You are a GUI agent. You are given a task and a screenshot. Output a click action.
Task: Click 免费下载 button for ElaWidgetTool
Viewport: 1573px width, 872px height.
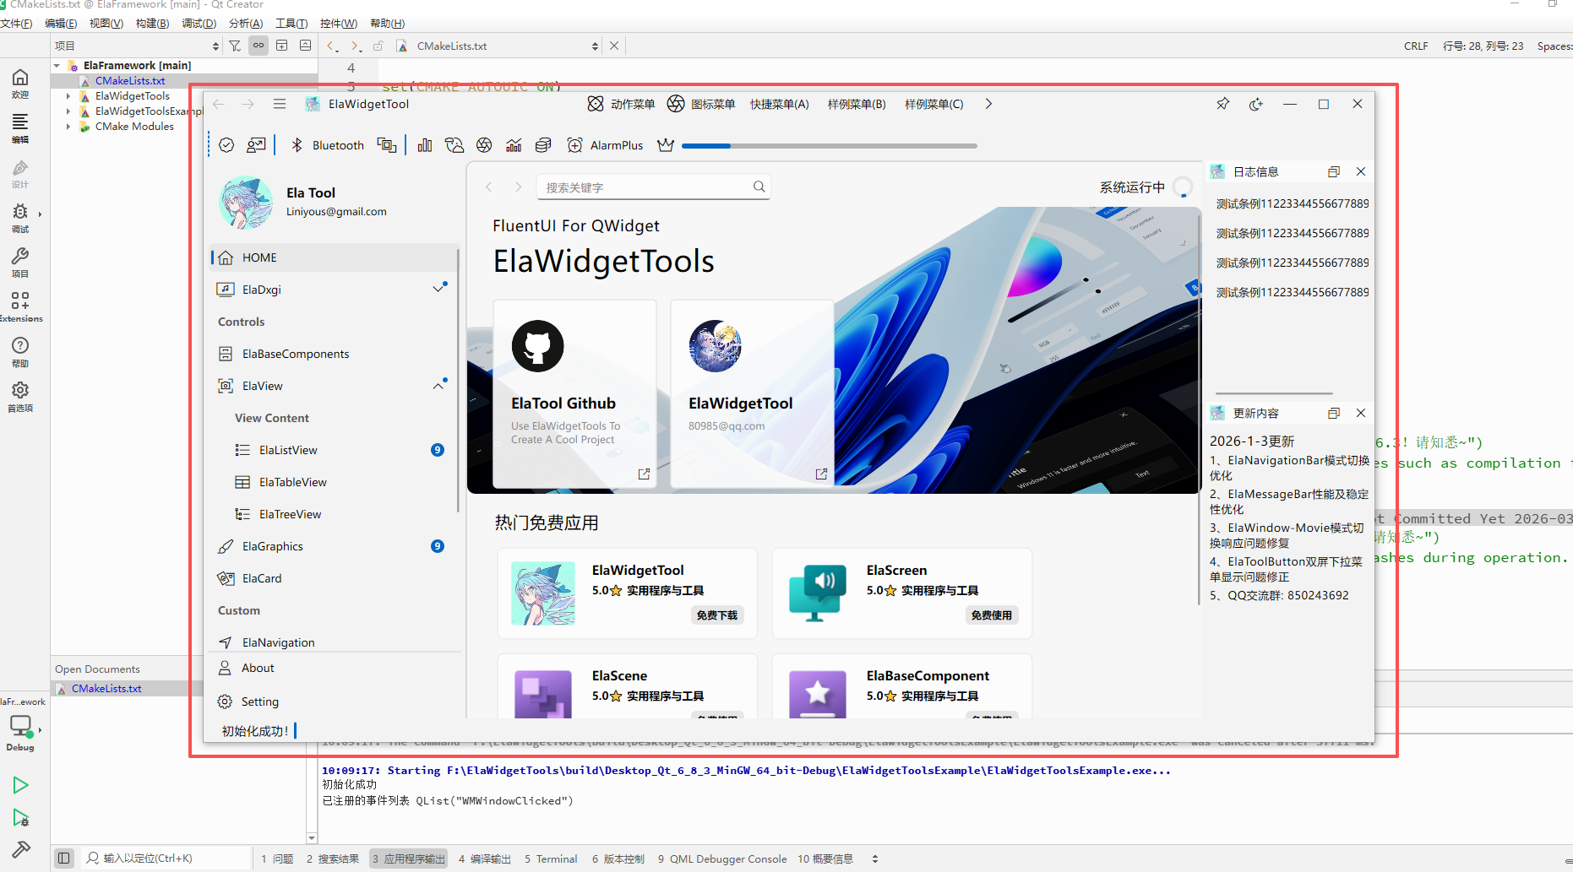[717, 615]
